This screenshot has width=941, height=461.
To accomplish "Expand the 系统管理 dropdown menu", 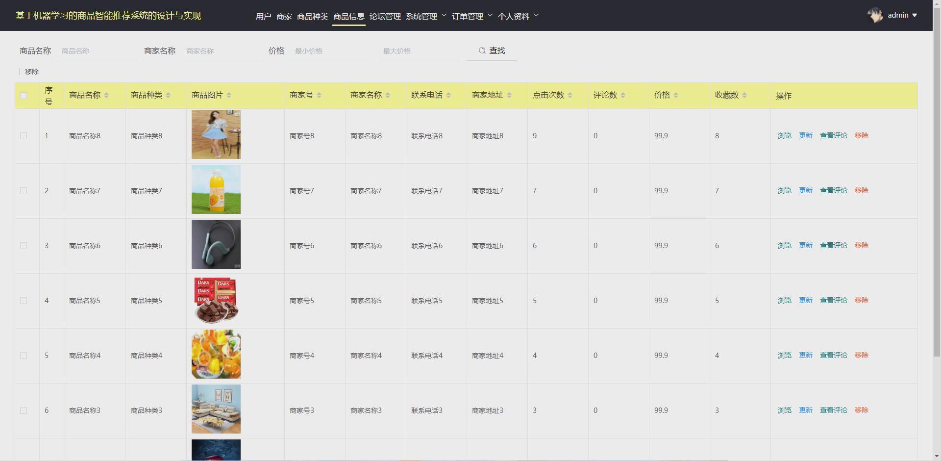I will tap(426, 16).
